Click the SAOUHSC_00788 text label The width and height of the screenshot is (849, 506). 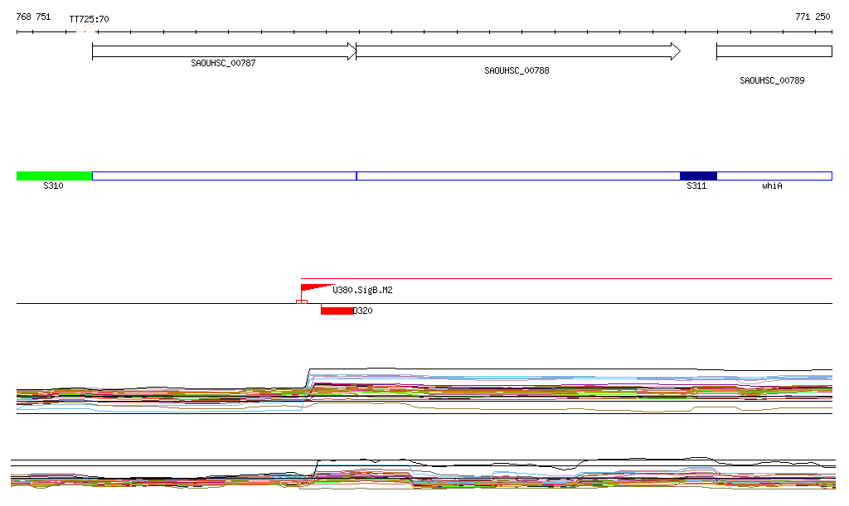tap(517, 71)
